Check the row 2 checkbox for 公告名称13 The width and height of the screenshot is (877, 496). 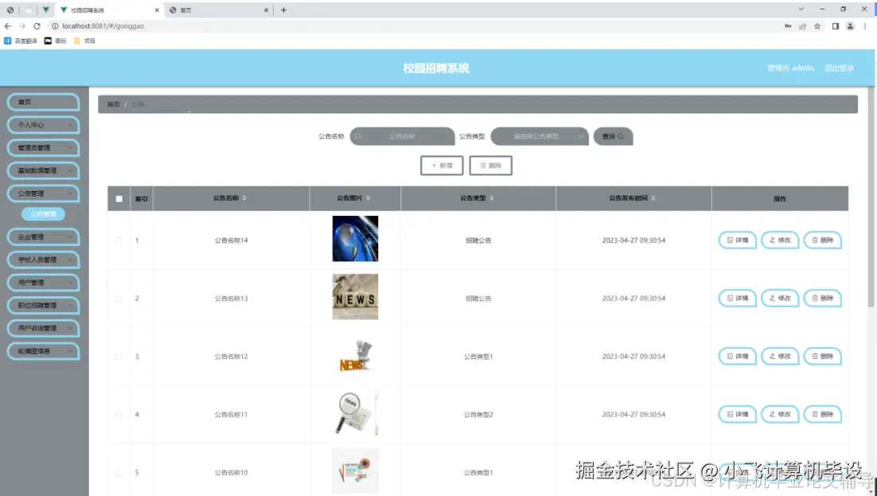[x=118, y=299]
